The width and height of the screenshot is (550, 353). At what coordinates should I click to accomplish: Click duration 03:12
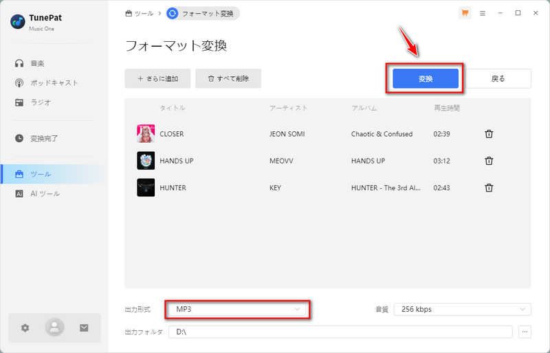[441, 161]
